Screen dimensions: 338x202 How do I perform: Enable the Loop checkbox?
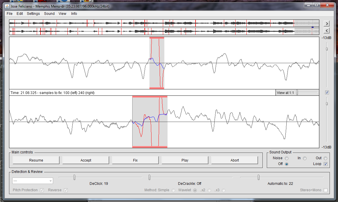click(325, 164)
